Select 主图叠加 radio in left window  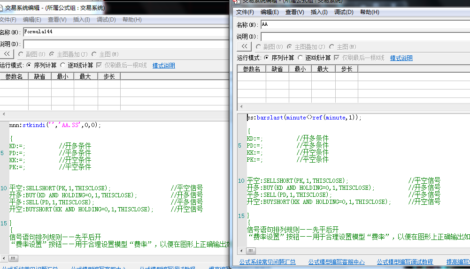pyautogui.click(x=52, y=54)
